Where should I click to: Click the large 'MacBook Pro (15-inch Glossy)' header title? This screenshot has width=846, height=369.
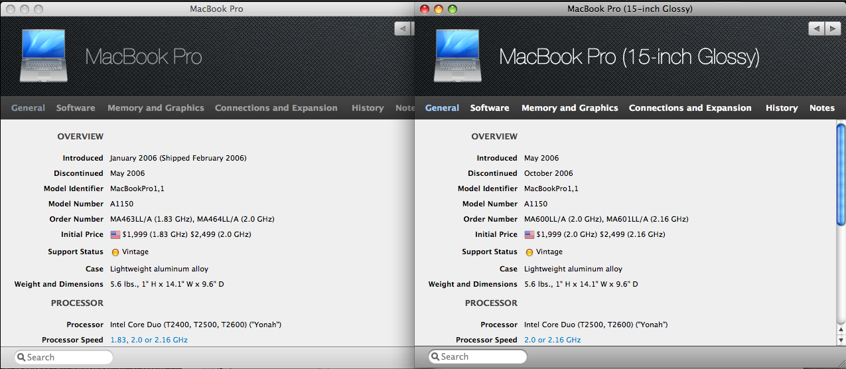tap(629, 56)
